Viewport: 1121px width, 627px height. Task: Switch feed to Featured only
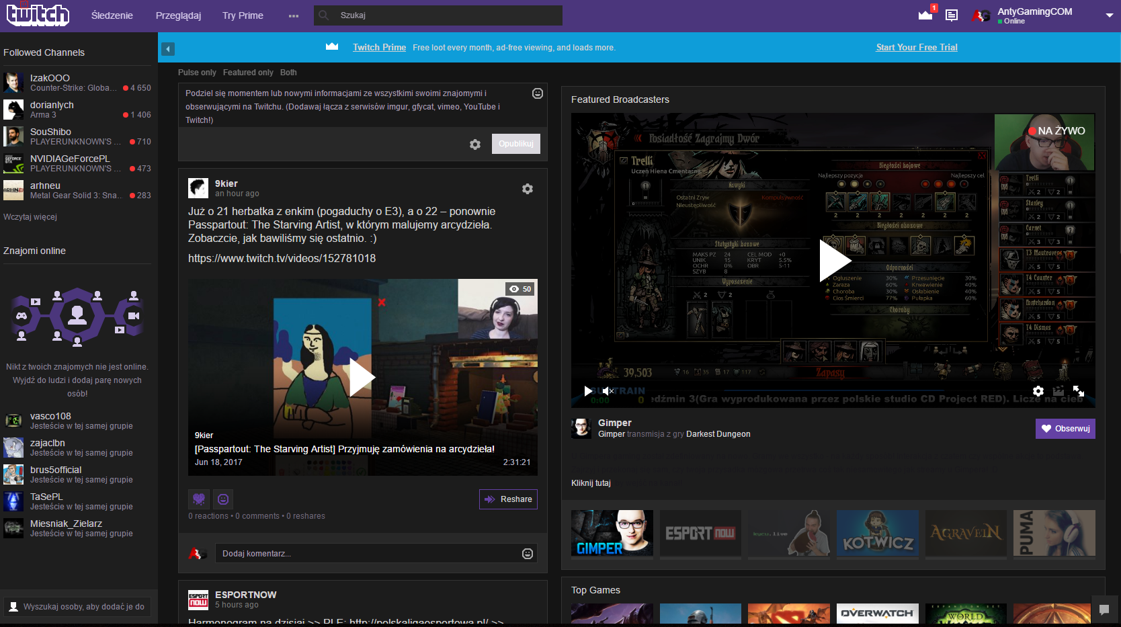tap(248, 73)
